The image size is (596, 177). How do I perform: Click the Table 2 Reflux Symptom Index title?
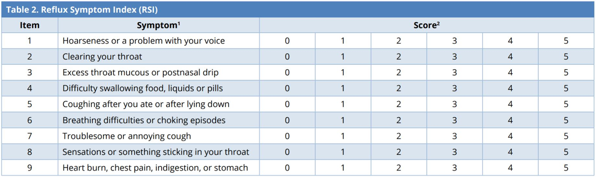pyautogui.click(x=82, y=10)
